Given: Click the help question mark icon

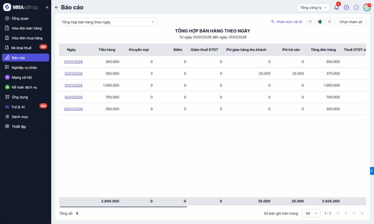Looking at the screenshot, I should (346, 7).
